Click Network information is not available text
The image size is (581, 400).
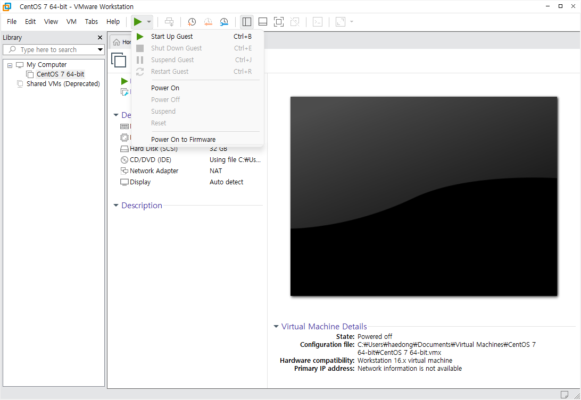point(410,369)
